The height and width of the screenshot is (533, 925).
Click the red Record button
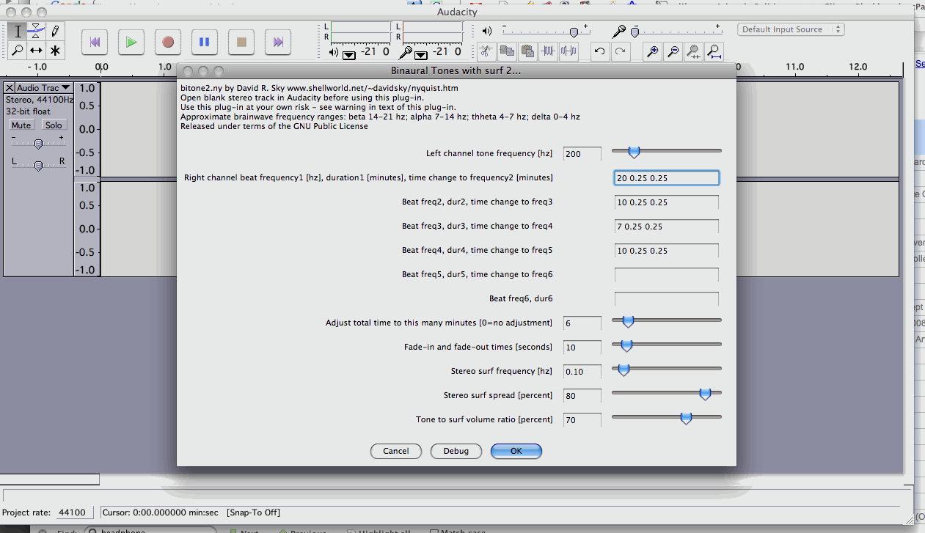pos(168,42)
